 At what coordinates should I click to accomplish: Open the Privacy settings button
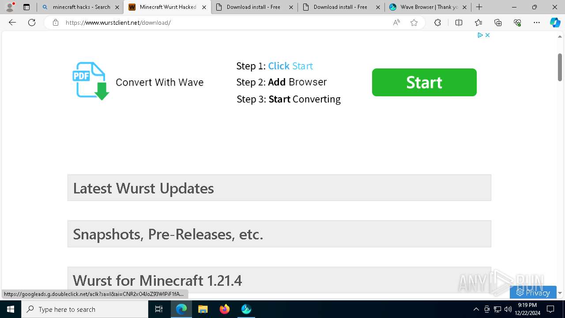[533, 292]
